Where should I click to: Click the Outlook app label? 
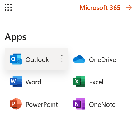click(x=37, y=60)
